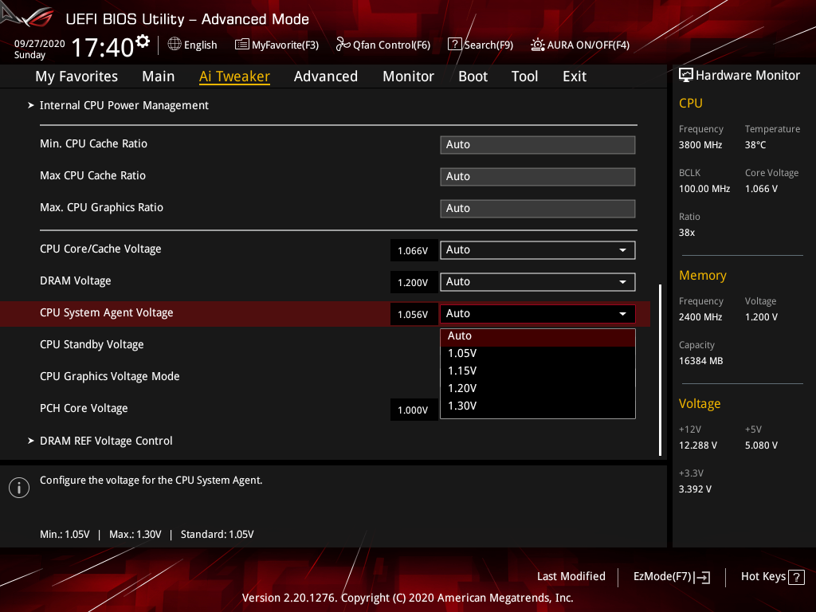Click Search(F9) label

point(488,45)
